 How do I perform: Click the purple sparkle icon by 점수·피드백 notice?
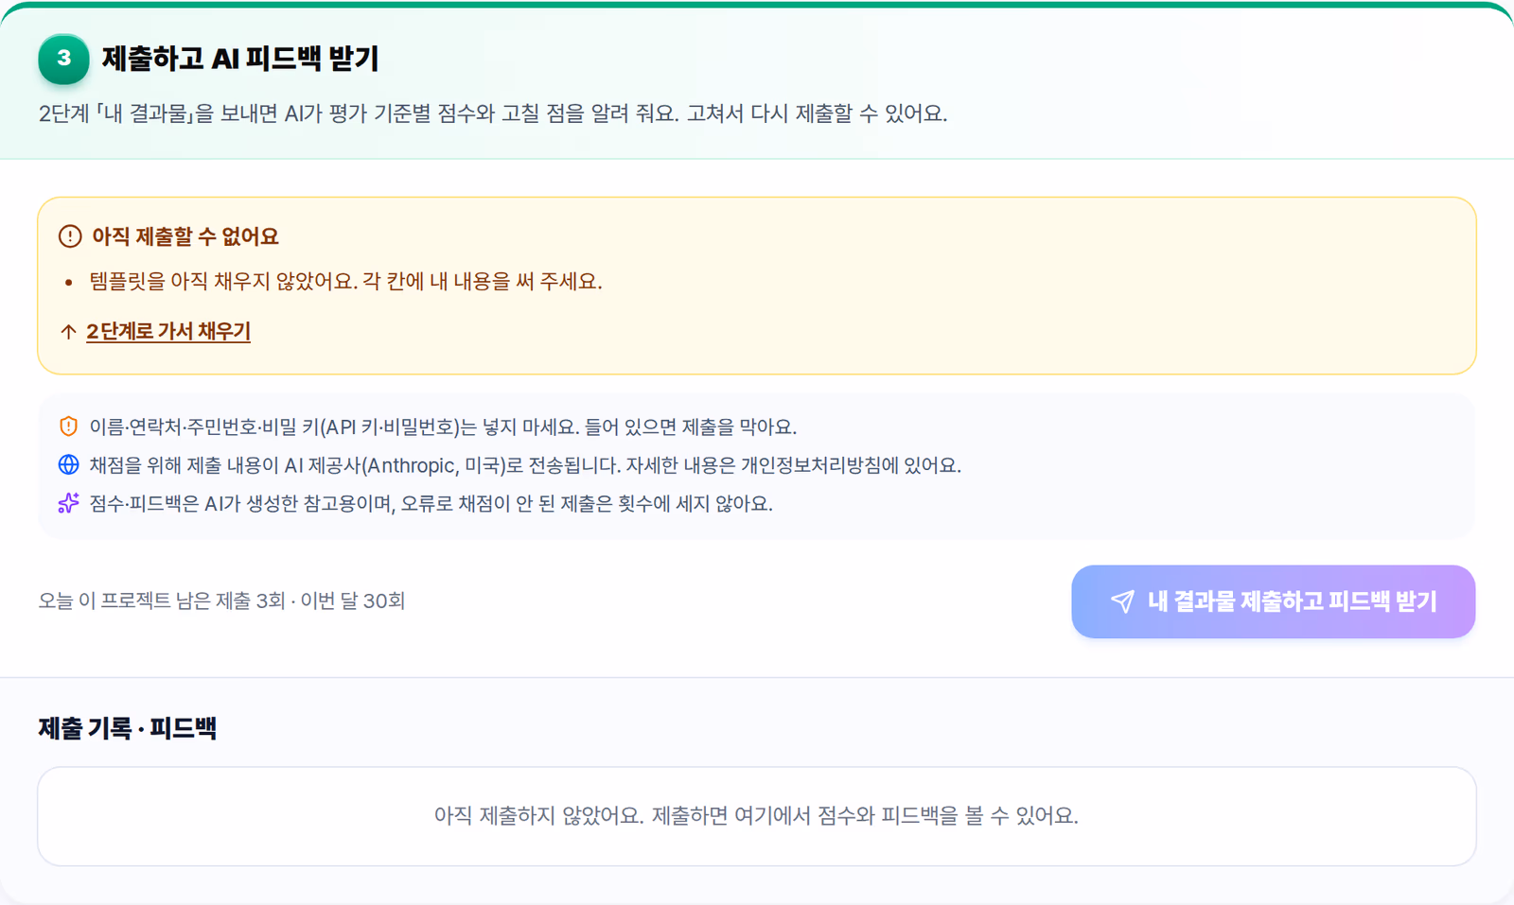[68, 503]
